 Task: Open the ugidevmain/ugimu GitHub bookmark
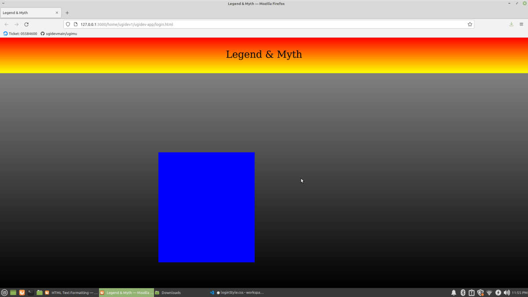59,33
